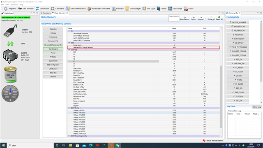Toggle PCHG_FET_TOGGLE command
263x148 pixels.
tap(238, 47)
